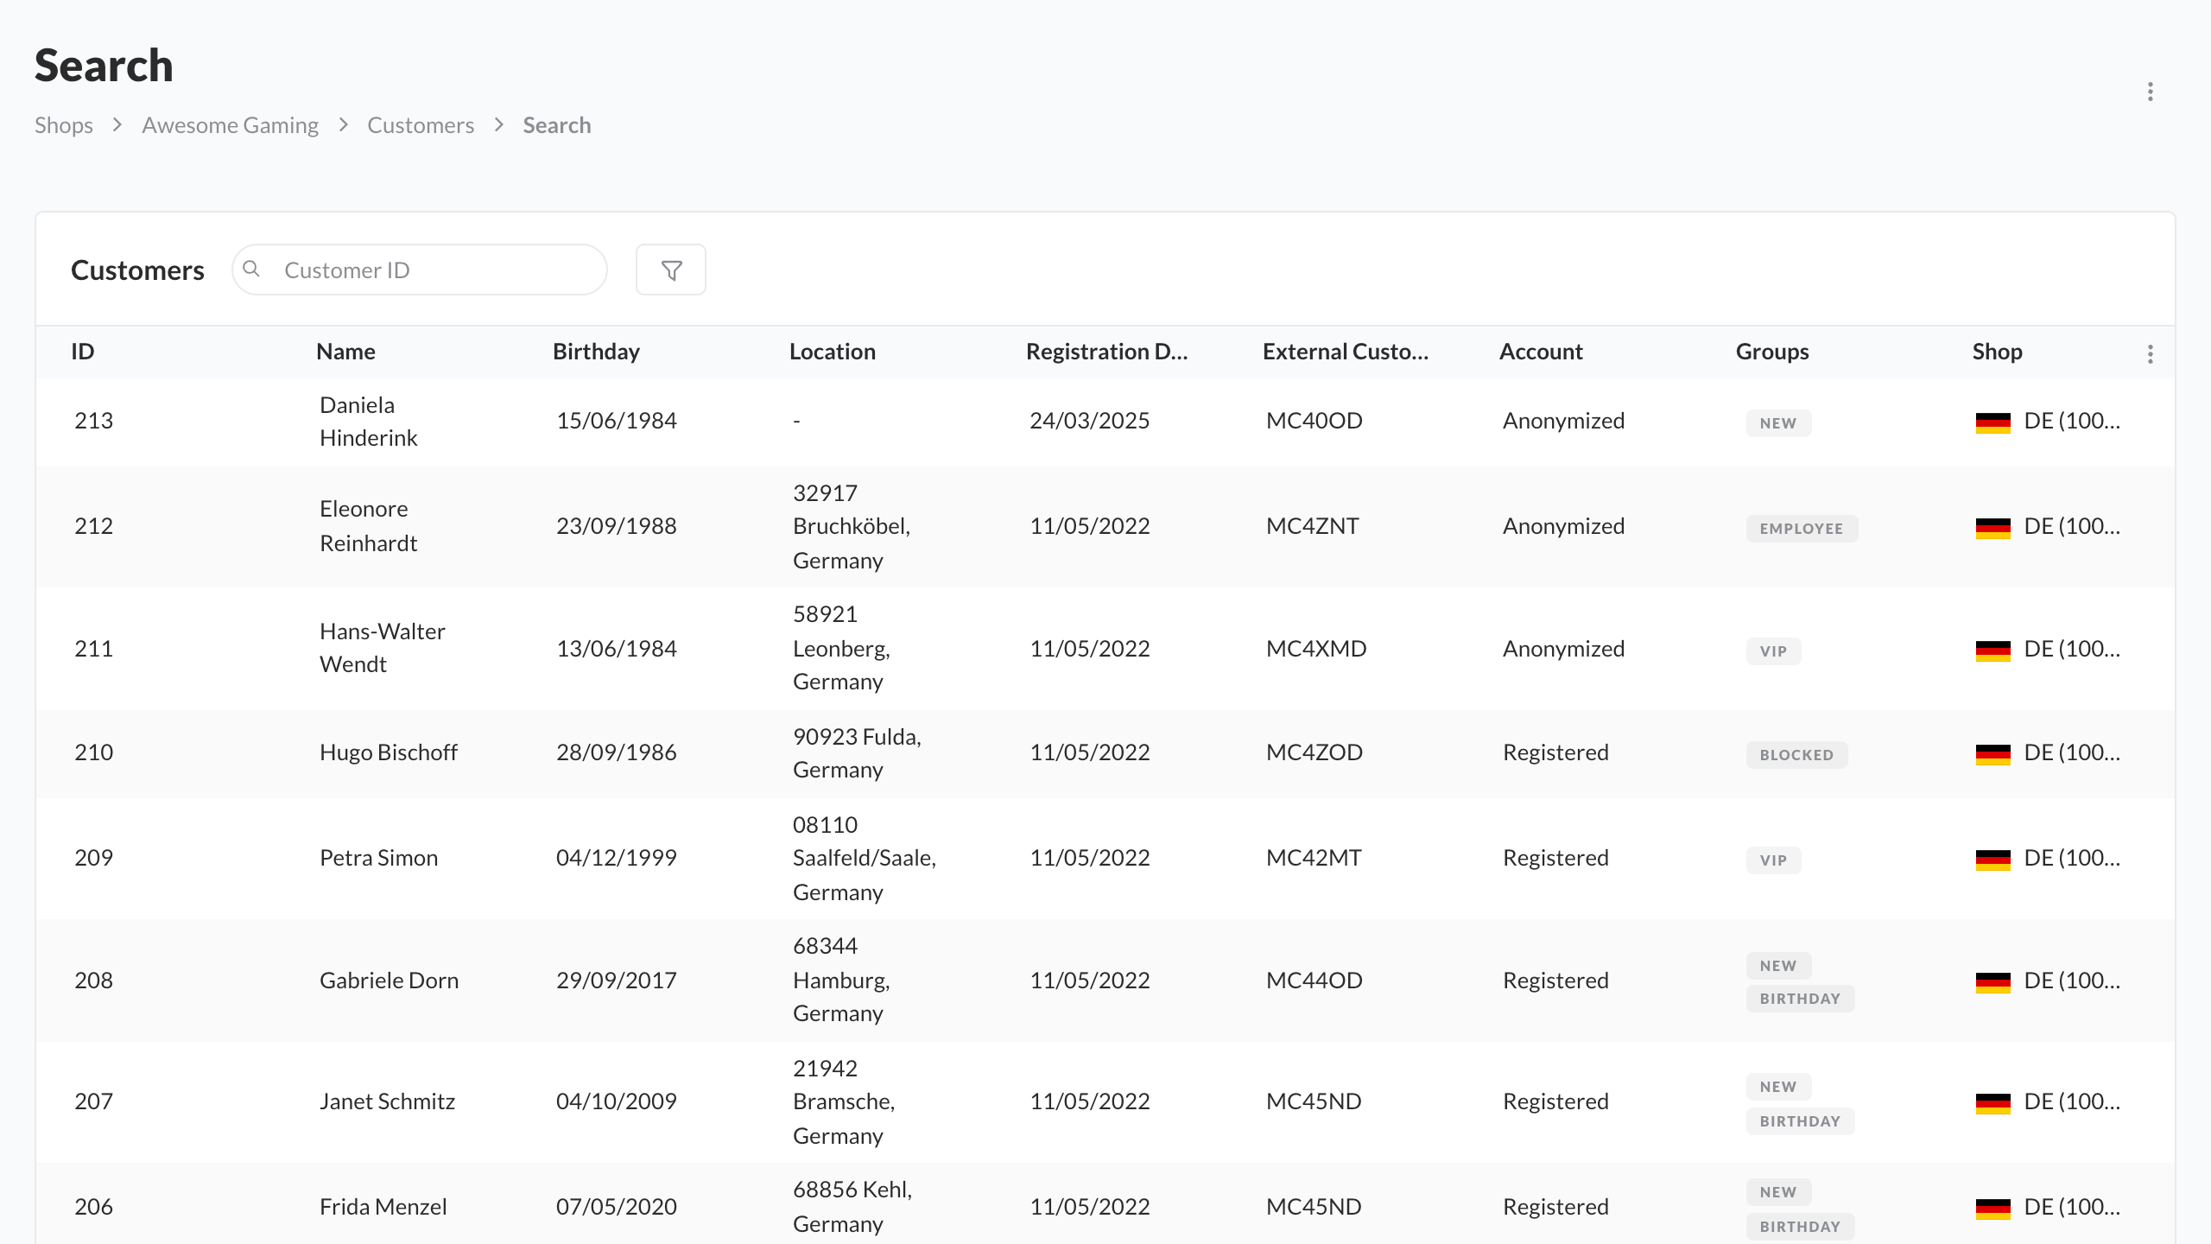Open Awesome Gaming breadcrumb link
This screenshot has width=2211, height=1244.
pos(230,125)
